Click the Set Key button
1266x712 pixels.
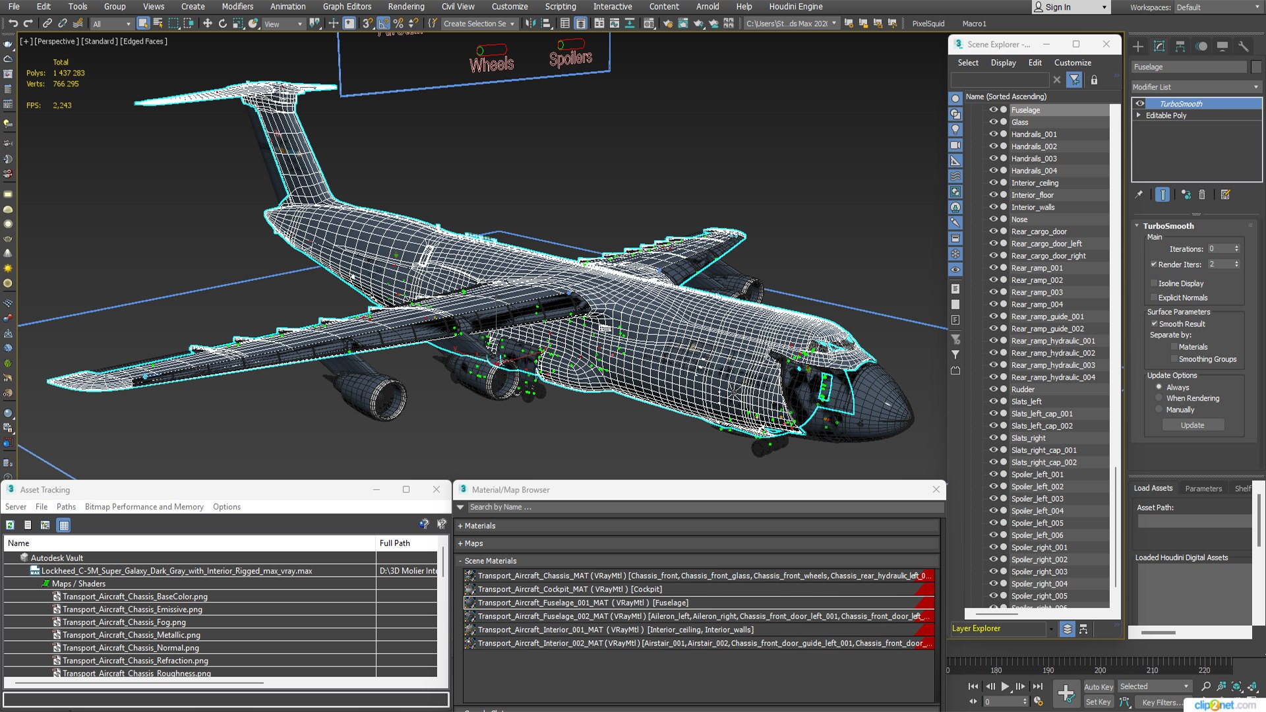pos(1099,702)
